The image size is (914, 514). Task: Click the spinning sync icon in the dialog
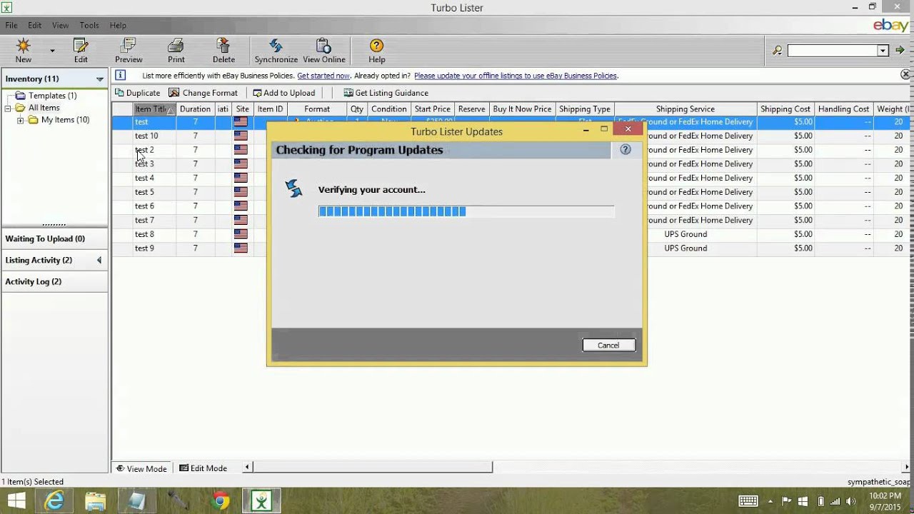click(x=294, y=188)
